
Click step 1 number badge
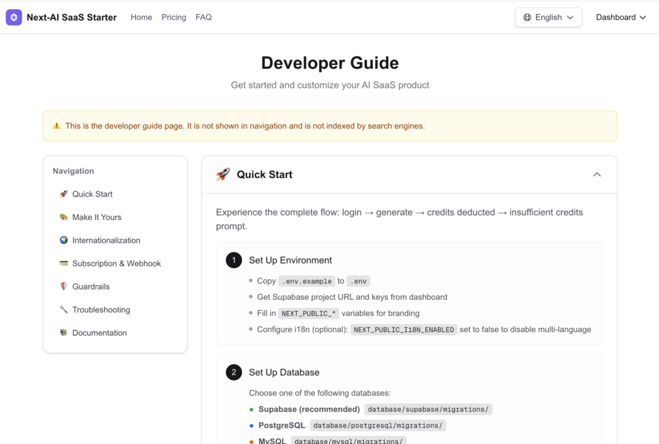(x=233, y=260)
